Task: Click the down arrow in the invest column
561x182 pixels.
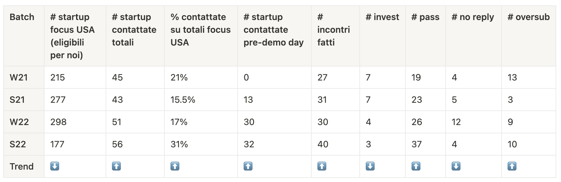Action: [x=370, y=166]
